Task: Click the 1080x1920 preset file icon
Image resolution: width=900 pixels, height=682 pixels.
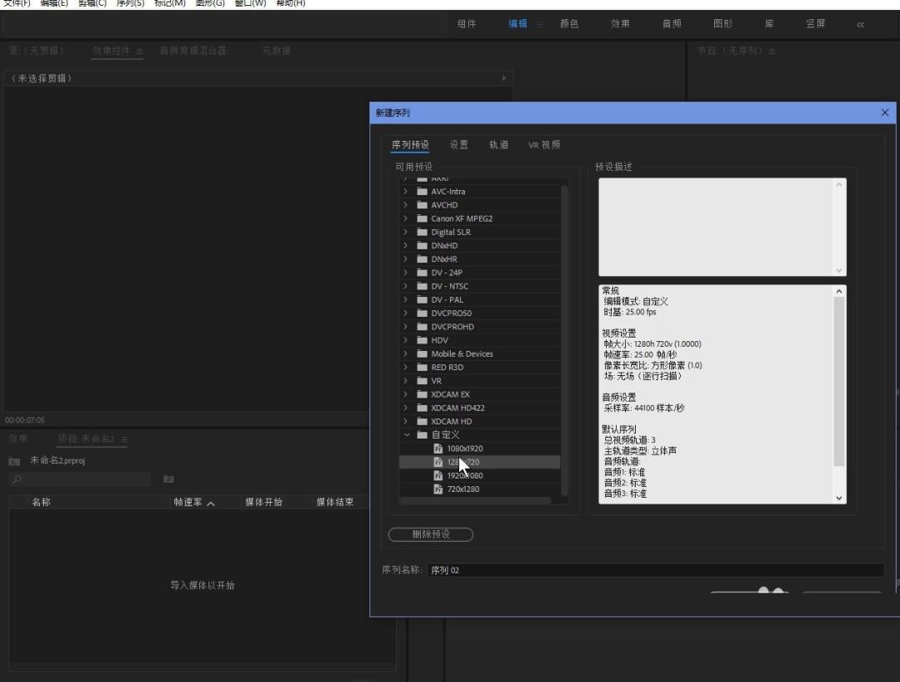Action: click(438, 449)
